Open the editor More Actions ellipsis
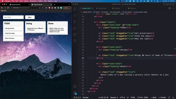 [173, 8]
